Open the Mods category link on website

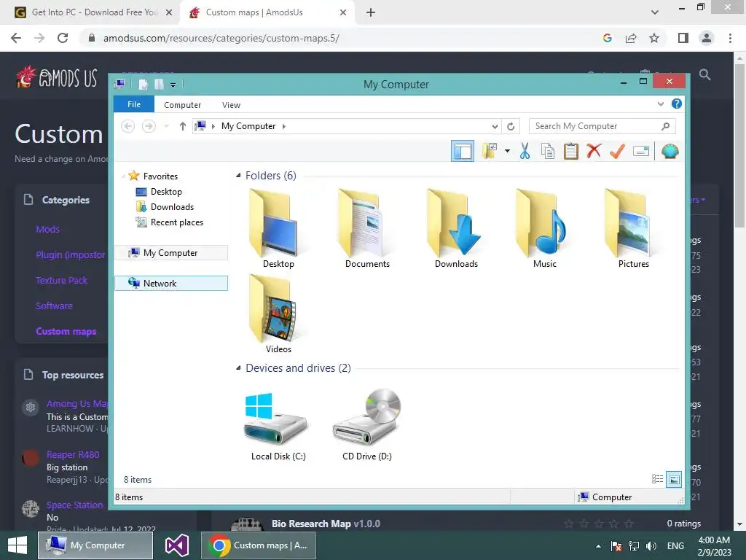pos(47,230)
